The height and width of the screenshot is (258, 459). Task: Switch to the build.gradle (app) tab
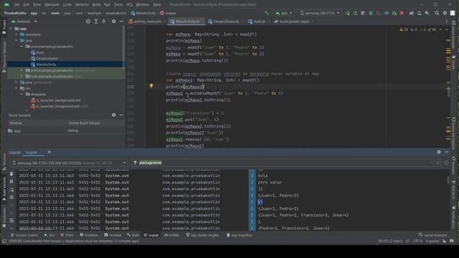click(x=293, y=21)
